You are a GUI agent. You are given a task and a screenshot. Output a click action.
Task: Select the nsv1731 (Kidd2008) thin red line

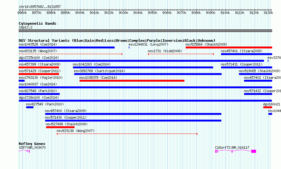pos(181,54)
